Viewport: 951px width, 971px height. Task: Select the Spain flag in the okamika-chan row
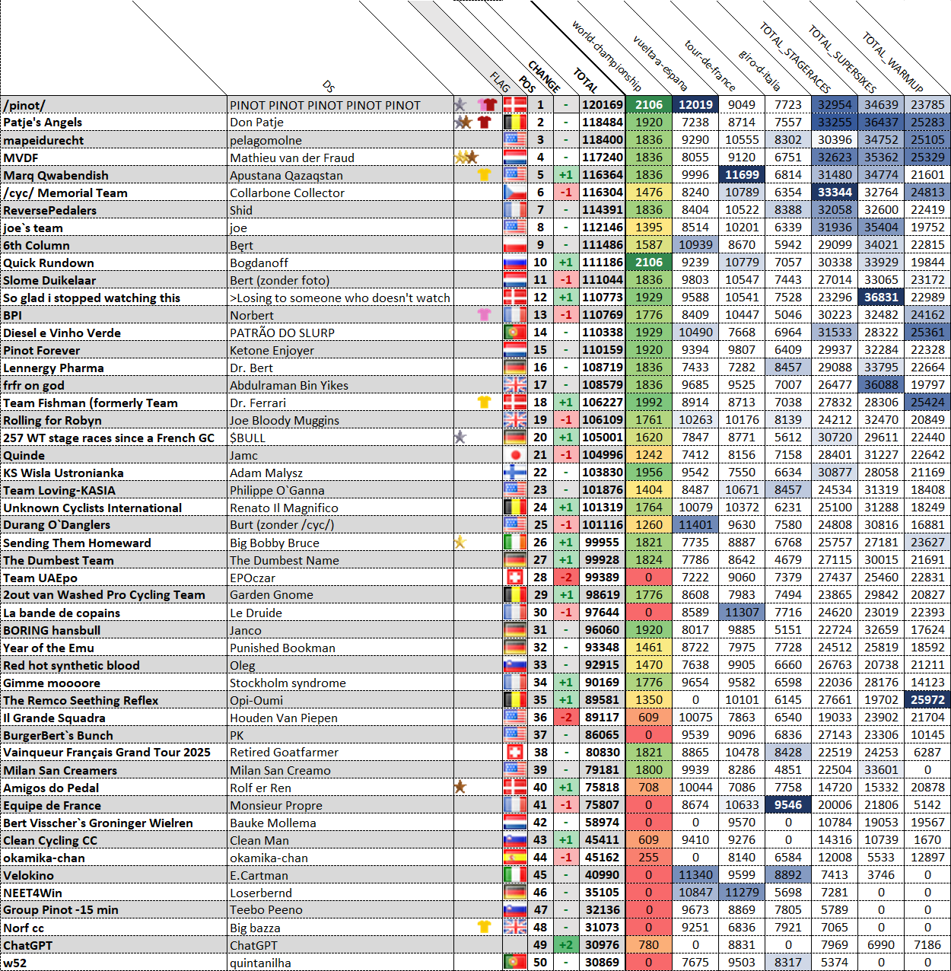515,858
